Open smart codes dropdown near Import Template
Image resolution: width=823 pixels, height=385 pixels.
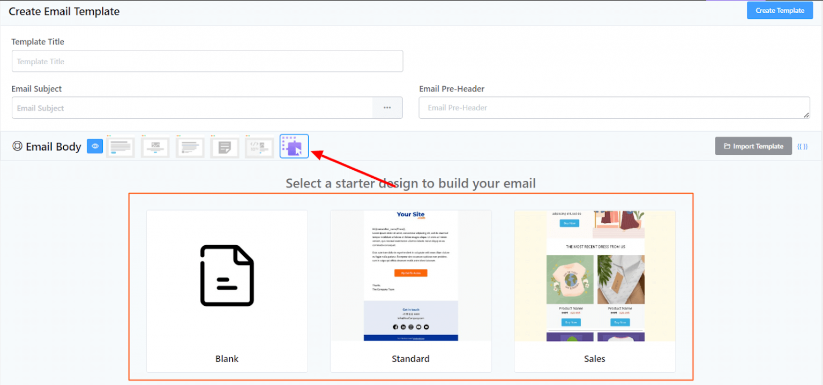[x=803, y=146]
